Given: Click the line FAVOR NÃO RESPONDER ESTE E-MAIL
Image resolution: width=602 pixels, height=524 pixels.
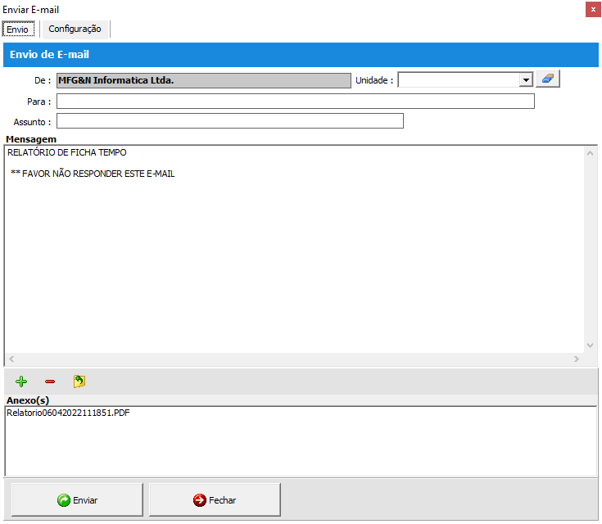Looking at the screenshot, I should point(93,174).
